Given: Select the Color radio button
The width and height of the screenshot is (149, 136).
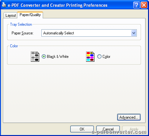Looking at the screenshot, I should [99, 56].
